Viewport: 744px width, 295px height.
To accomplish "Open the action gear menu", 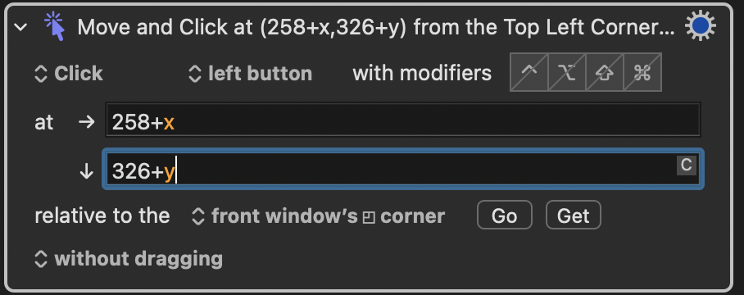I will point(700,26).
